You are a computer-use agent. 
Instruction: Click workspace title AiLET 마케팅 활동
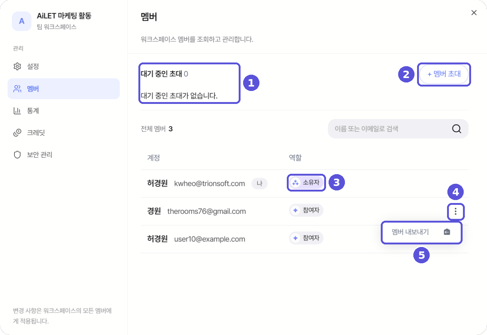(x=64, y=16)
